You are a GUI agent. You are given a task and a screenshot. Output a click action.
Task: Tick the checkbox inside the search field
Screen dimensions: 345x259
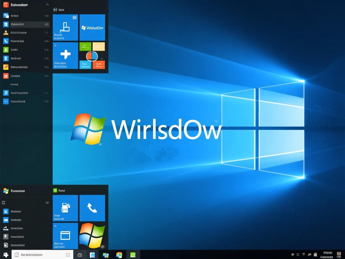click(68, 254)
